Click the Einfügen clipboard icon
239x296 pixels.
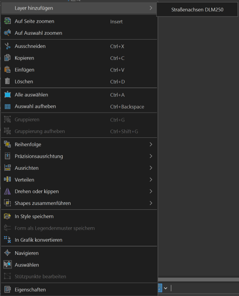point(7,69)
